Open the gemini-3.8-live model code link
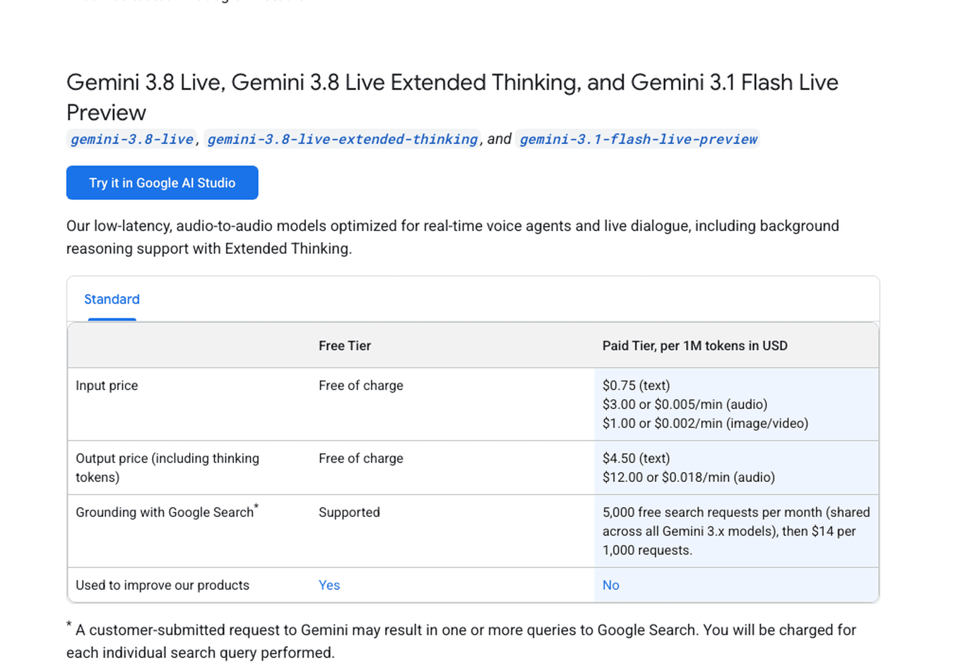 click(x=132, y=139)
